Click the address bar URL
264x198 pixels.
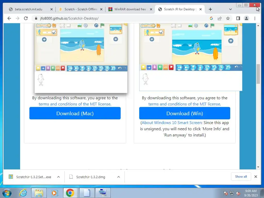(69, 18)
